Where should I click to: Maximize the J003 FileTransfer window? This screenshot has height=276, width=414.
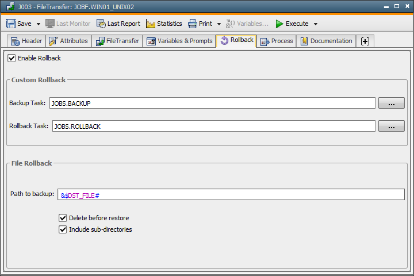(397, 6)
